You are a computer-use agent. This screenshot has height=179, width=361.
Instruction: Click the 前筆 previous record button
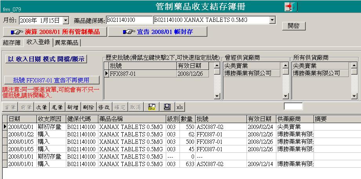(26, 107)
